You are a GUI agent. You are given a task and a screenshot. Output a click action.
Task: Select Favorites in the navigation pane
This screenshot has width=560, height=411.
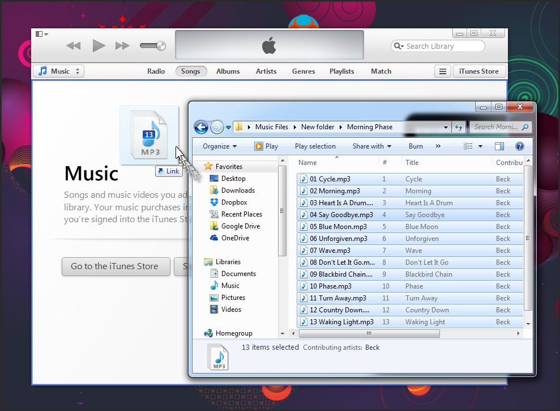pos(229,167)
